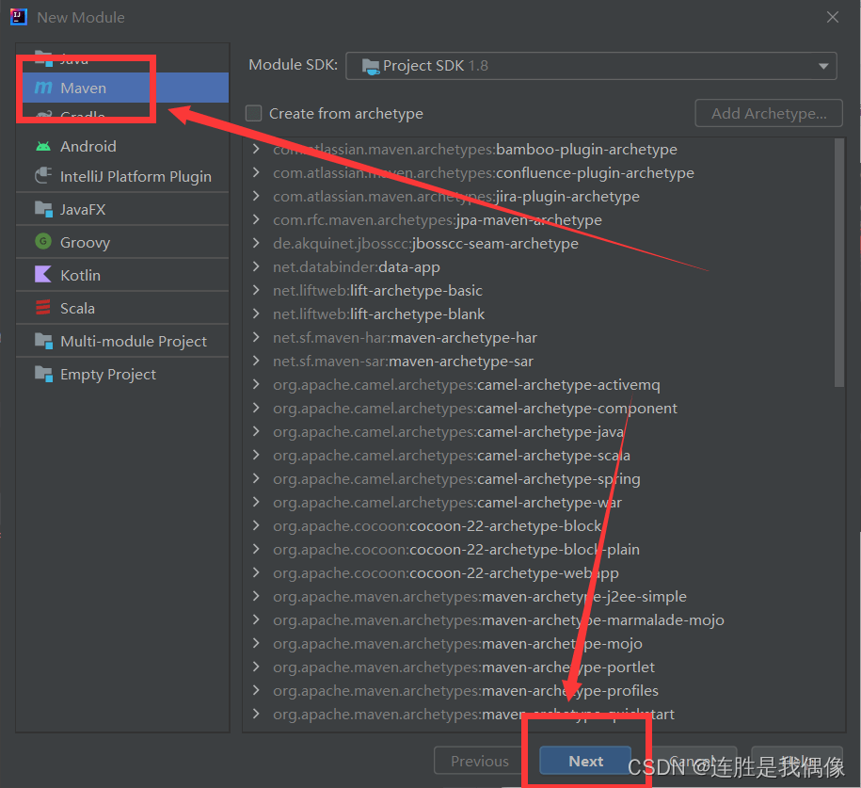Image resolution: width=861 pixels, height=788 pixels.
Task: Select camel-archetype-spring row
Action: pos(539,479)
